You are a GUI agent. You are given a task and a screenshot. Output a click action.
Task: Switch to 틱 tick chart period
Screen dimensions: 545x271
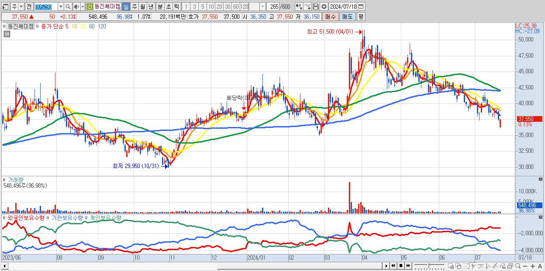coord(176,7)
